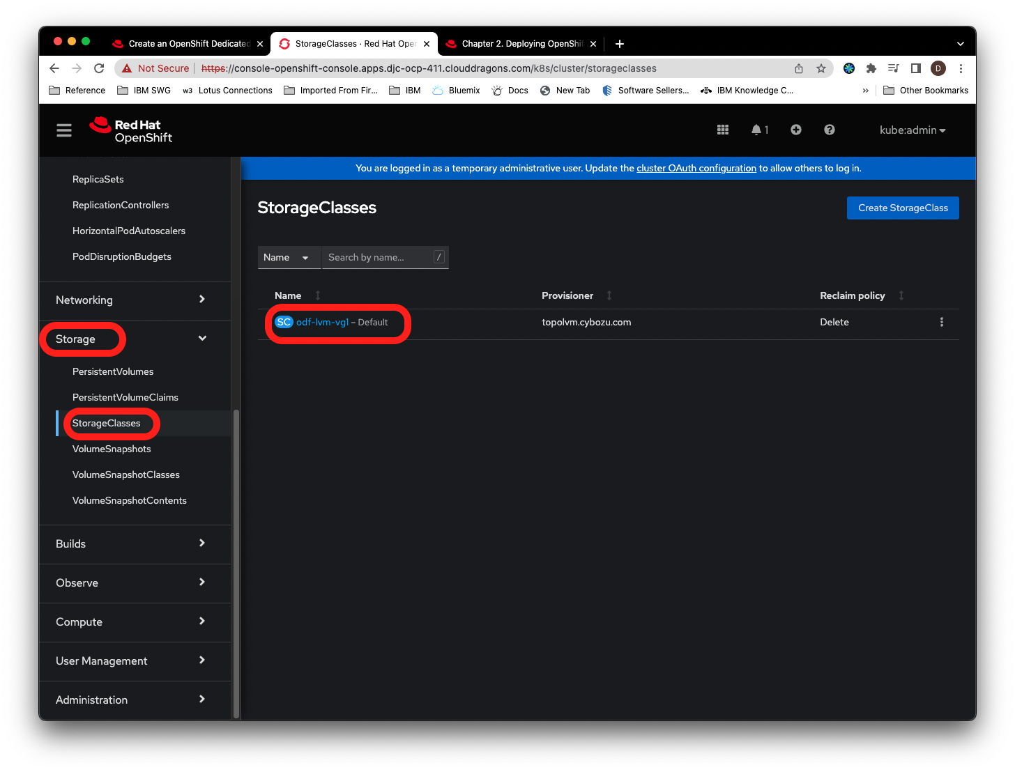Close the Create an OpenShift Dedicated tab
The width and height of the screenshot is (1015, 772).
coord(260,44)
